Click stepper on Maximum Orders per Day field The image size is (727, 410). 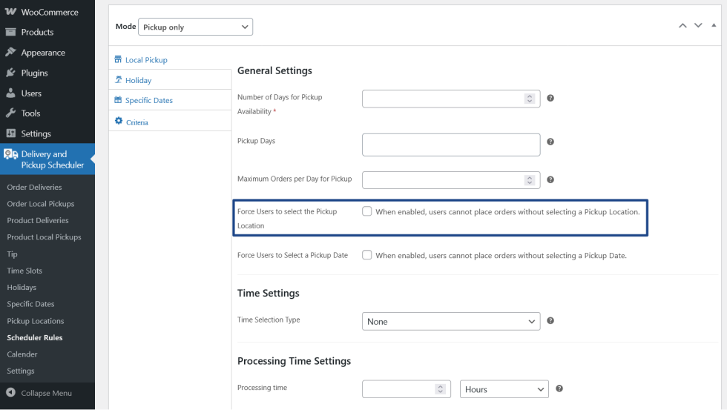[x=529, y=179]
